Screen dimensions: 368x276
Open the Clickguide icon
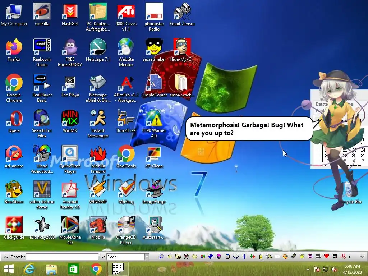[x=14, y=228]
